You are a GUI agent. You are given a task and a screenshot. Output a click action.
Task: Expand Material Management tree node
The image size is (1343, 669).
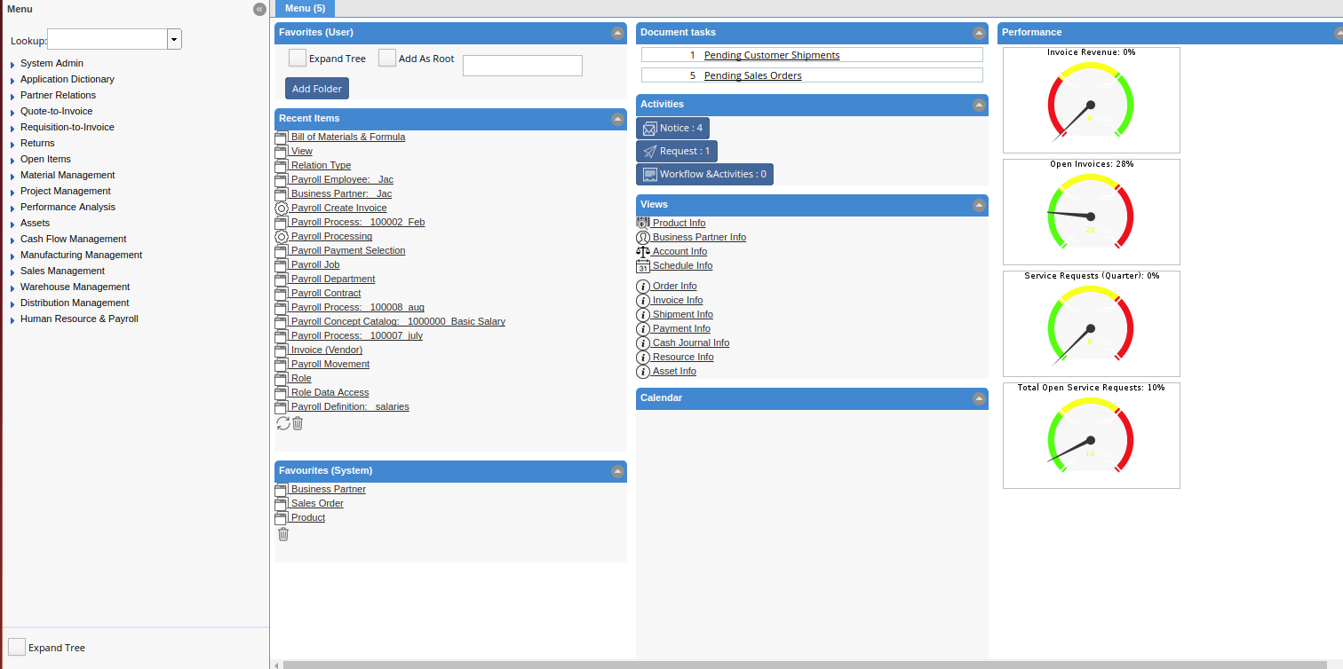[x=12, y=176]
